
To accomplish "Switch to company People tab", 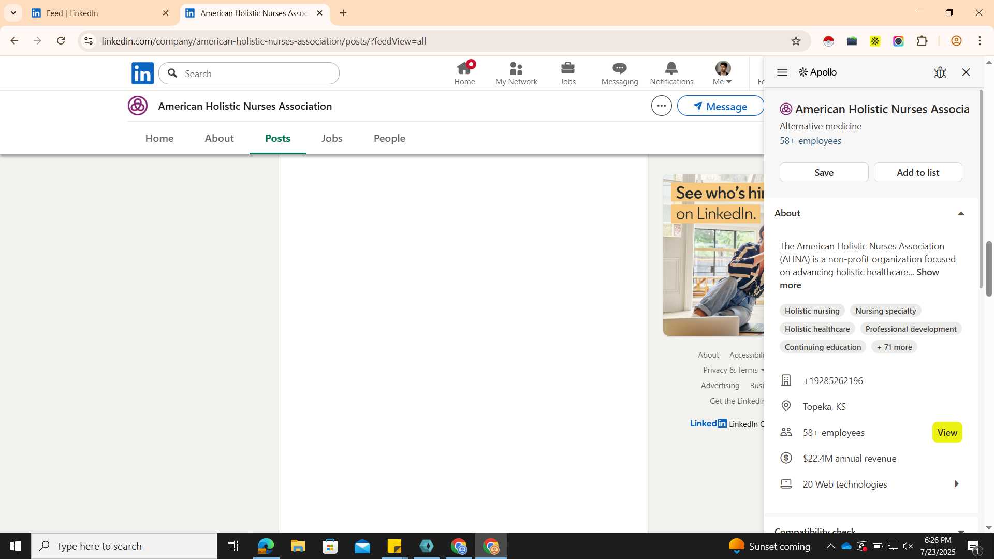I will (x=389, y=138).
